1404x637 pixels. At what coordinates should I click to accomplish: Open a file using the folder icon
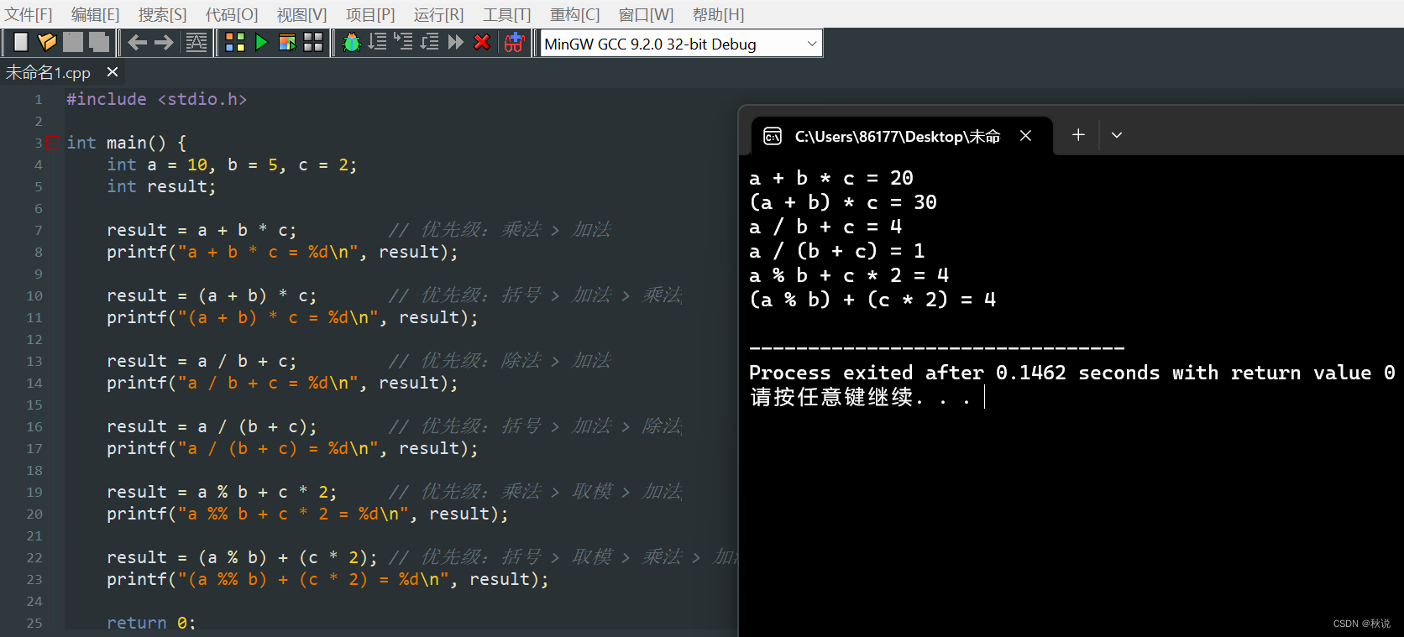(47, 43)
